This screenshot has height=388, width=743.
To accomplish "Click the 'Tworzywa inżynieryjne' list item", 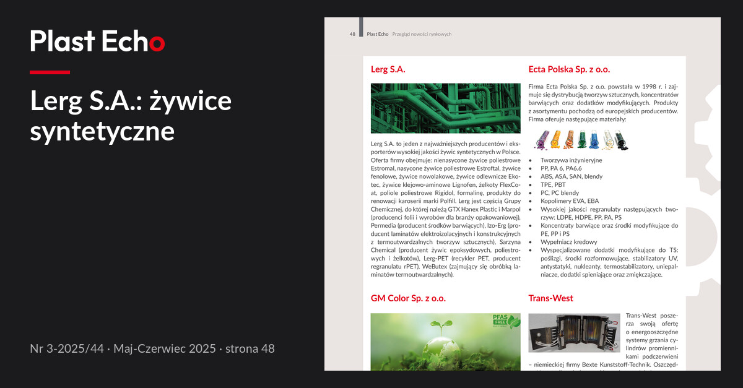I will pyautogui.click(x=571, y=160).
